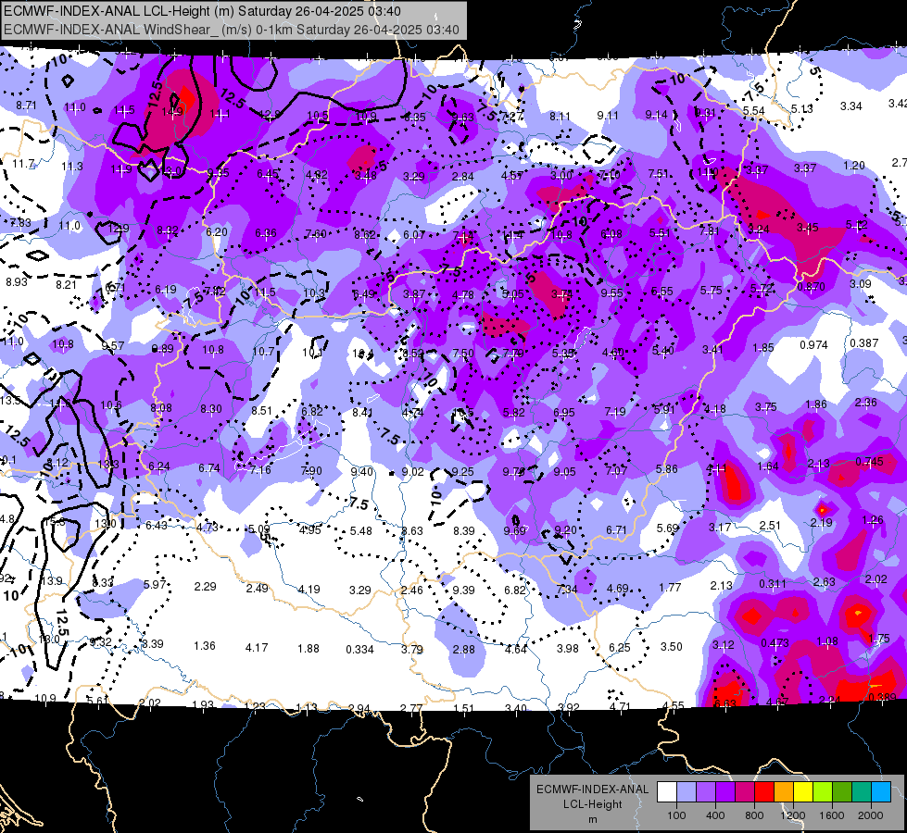This screenshot has height=833, width=907.
Task: Click the legend label '1600'
Action: [x=832, y=815]
